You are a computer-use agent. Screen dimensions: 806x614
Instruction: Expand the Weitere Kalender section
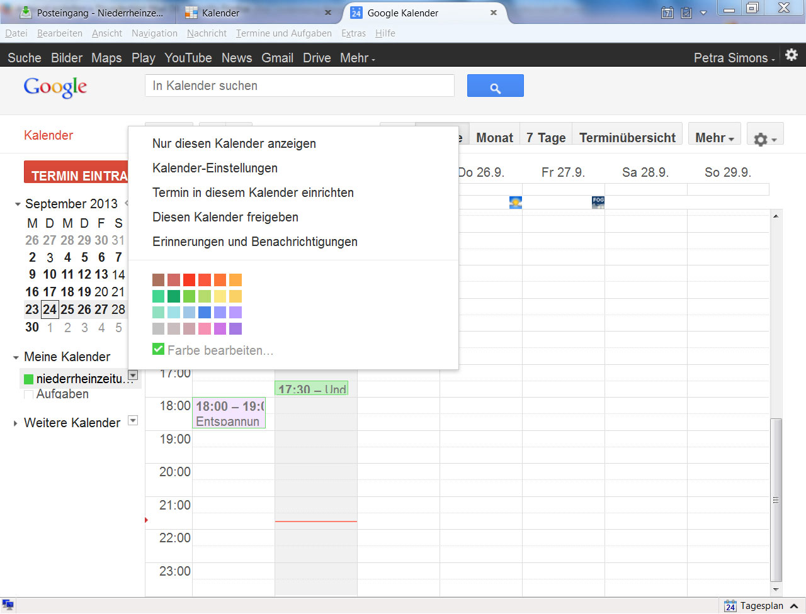(16, 423)
